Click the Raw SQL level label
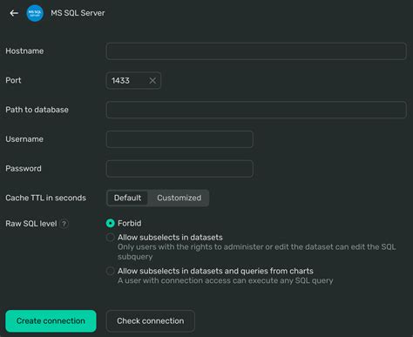This screenshot has height=337, width=413. tap(31, 224)
